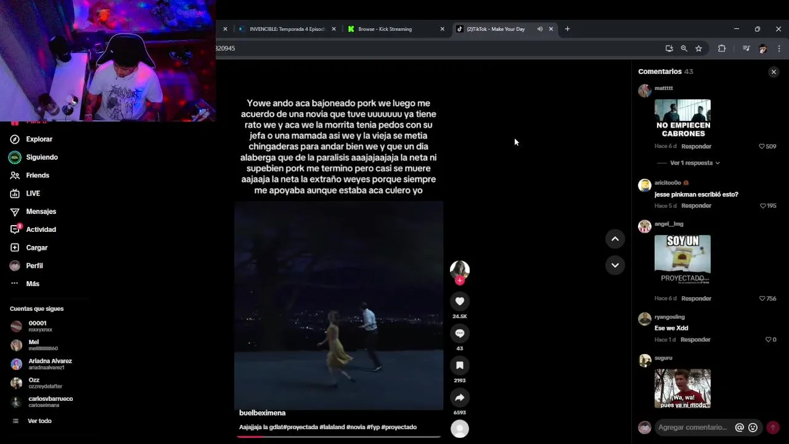Like angel__lmg's comment with 756 likes
Screen dimensions: 789x444
coord(762,298)
